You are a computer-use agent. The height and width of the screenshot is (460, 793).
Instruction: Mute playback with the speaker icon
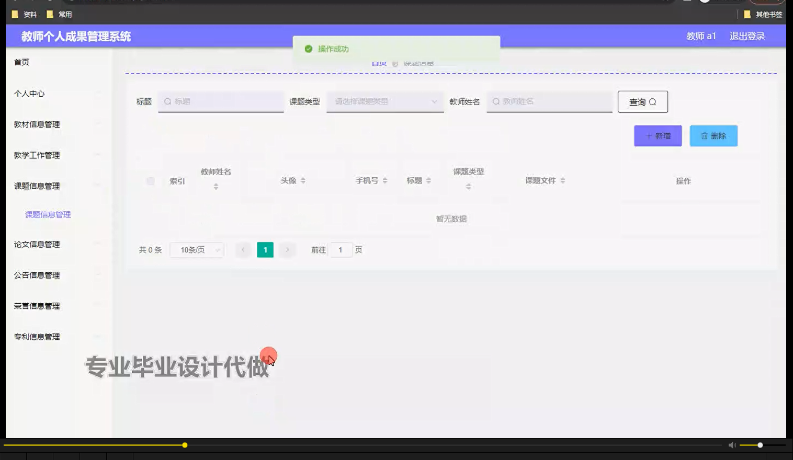tap(732, 445)
